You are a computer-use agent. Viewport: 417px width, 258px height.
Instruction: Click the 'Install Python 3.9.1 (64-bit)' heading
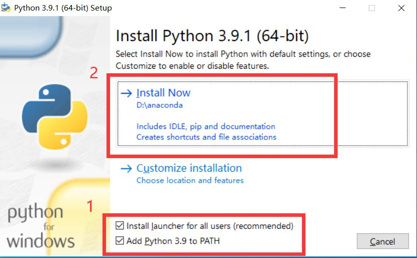pyautogui.click(x=212, y=36)
